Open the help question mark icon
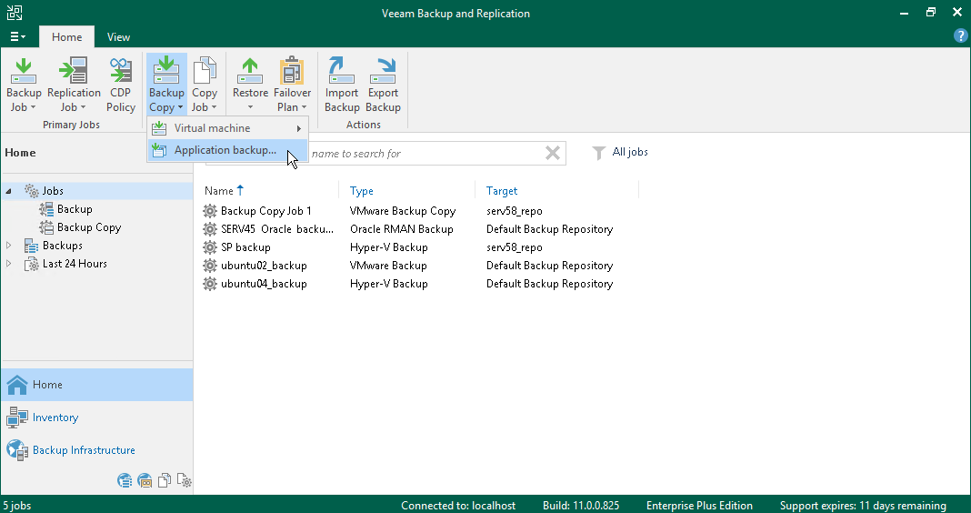Image resolution: width=971 pixels, height=513 pixels. click(x=960, y=36)
